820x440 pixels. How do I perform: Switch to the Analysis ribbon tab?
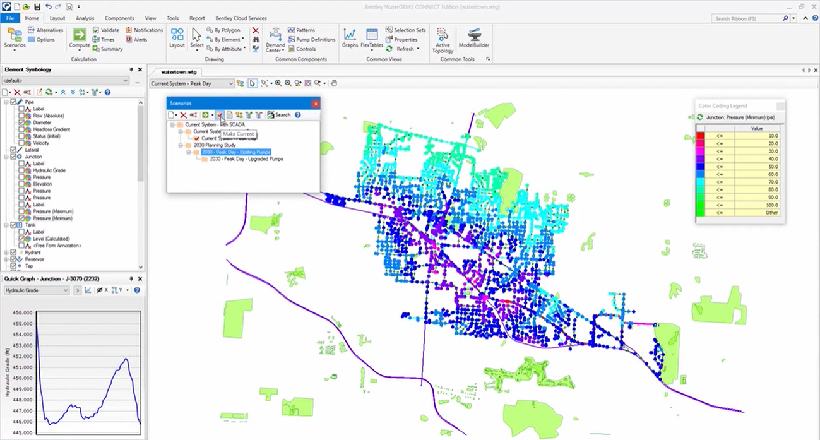(85, 18)
